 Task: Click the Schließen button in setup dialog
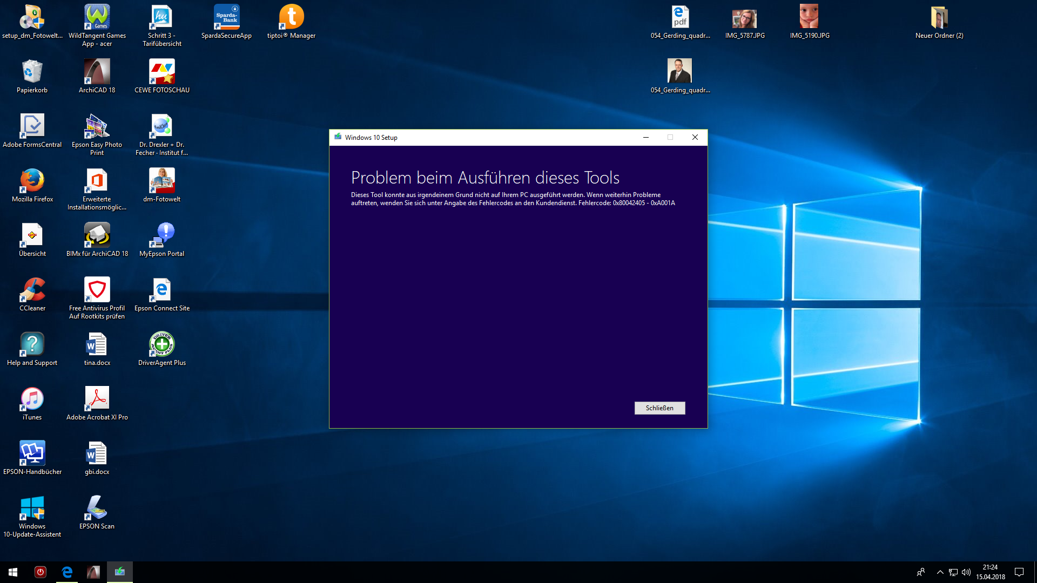[659, 408]
